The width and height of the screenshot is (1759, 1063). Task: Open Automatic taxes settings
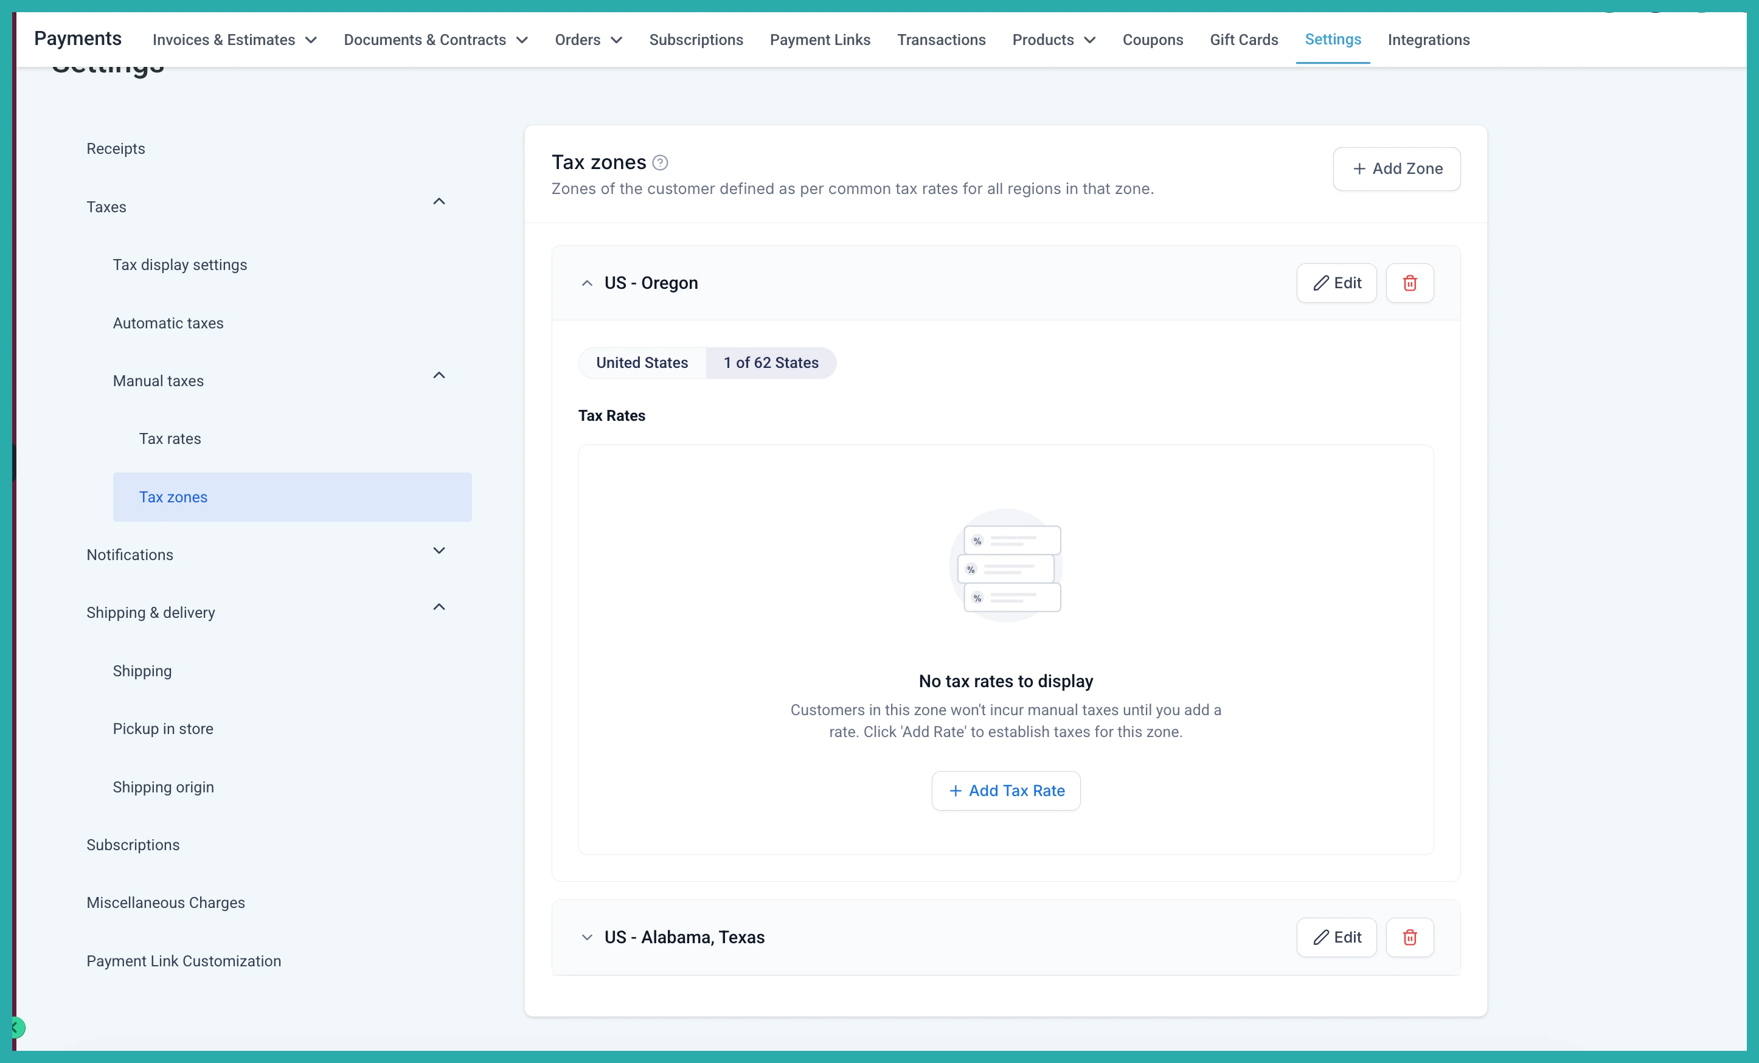tap(168, 324)
